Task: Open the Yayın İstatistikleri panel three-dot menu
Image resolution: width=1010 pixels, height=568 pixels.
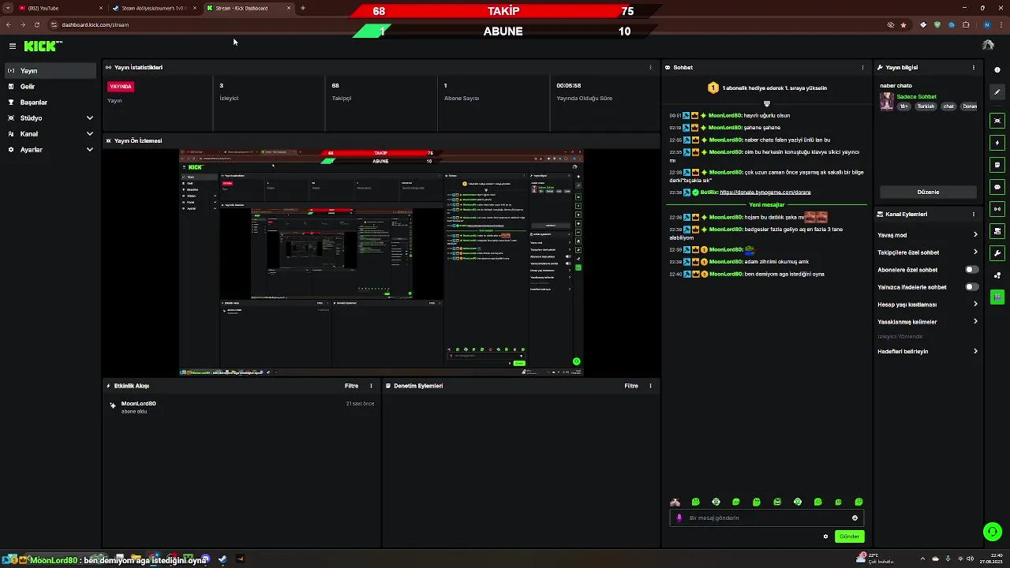Action: coord(650,68)
